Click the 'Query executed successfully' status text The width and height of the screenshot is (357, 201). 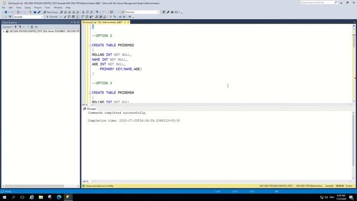point(99,186)
